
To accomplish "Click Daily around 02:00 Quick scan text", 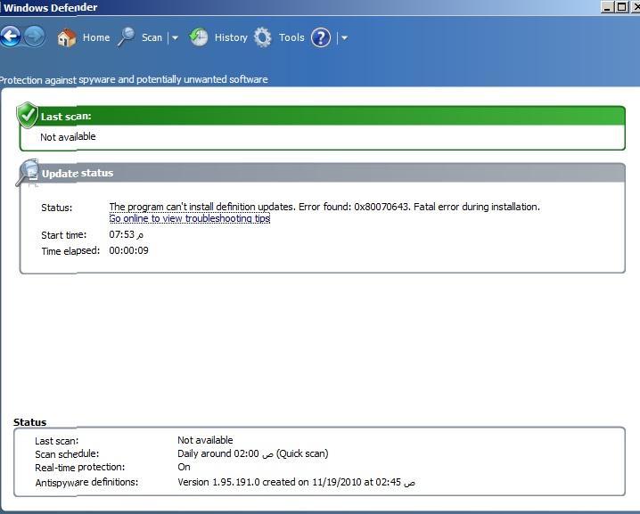I will pos(253,453).
